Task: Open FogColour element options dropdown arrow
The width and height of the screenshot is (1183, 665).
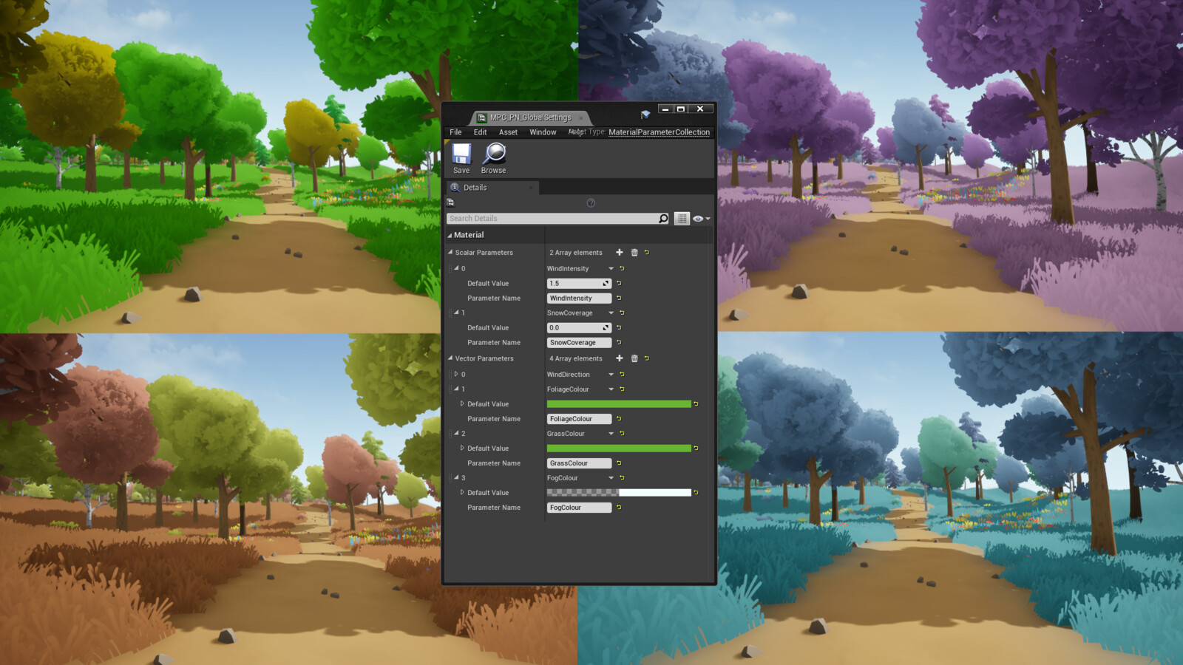Action: pyautogui.click(x=611, y=478)
